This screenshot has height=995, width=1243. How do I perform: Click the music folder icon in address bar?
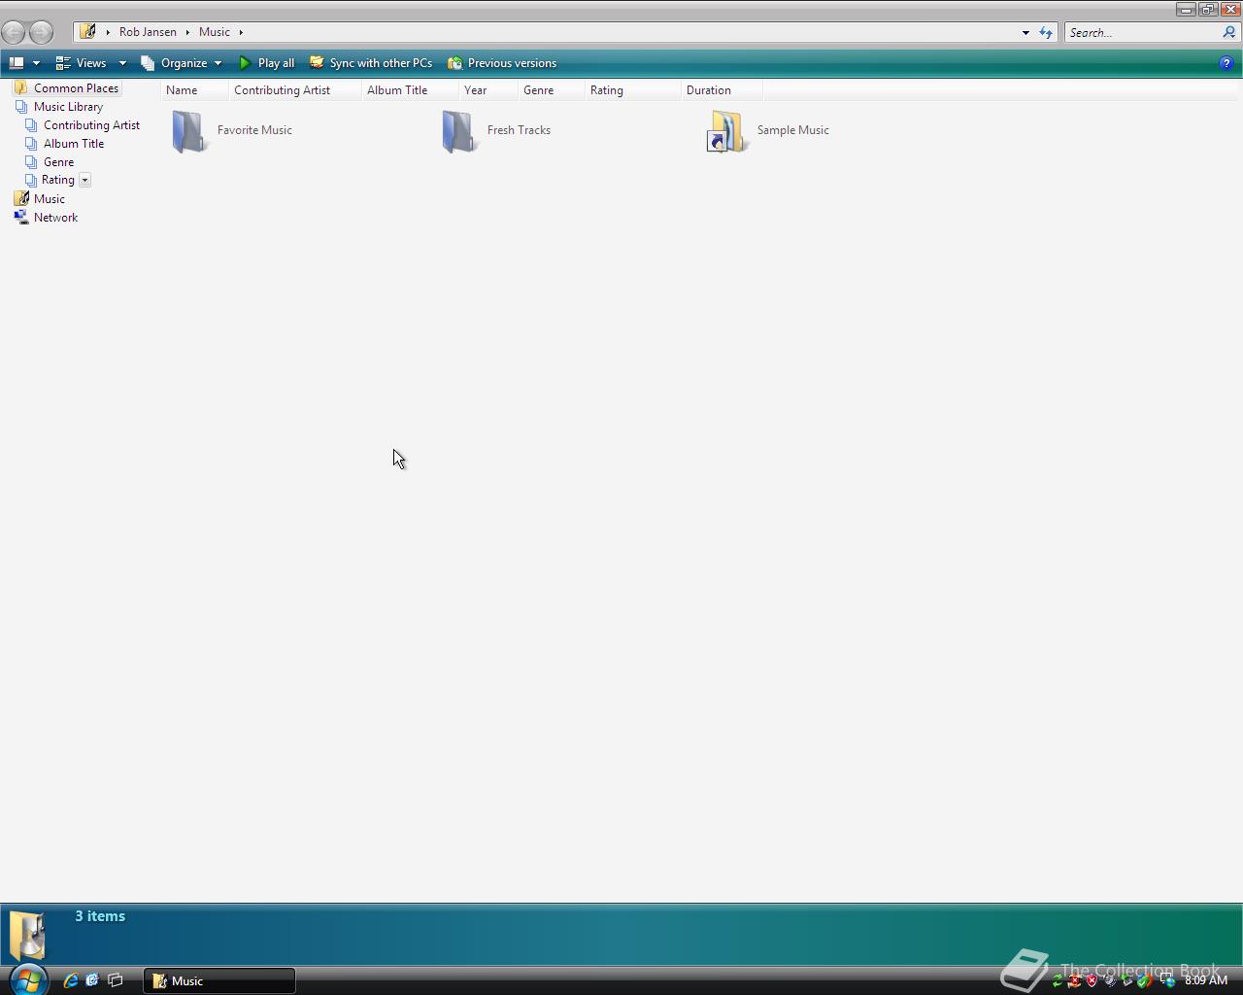tap(87, 32)
